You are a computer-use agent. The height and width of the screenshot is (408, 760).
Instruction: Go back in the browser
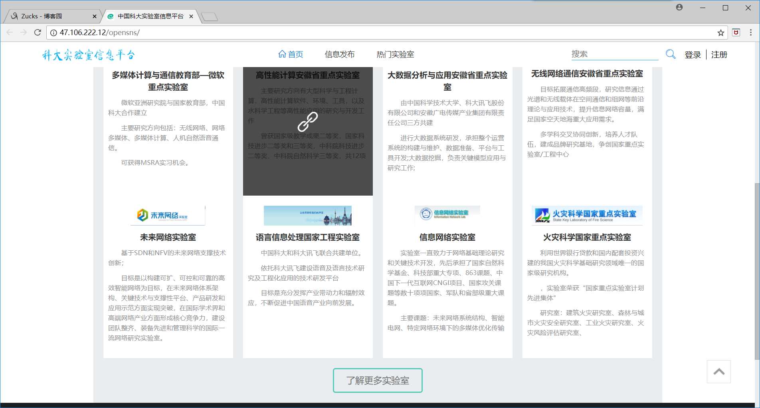(x=10, y=32)
